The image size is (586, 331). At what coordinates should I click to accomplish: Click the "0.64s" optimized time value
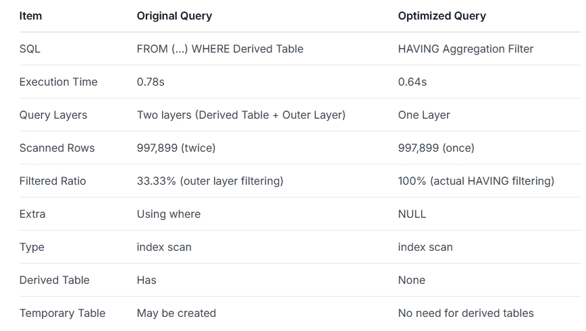412,82
